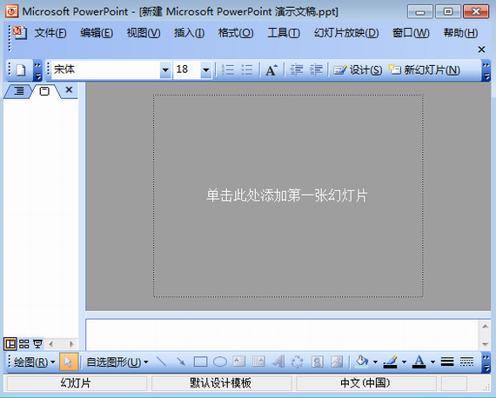
Task: Expand drawing toolbar options chevron after Dash Style icon
Action: point(486,362)
